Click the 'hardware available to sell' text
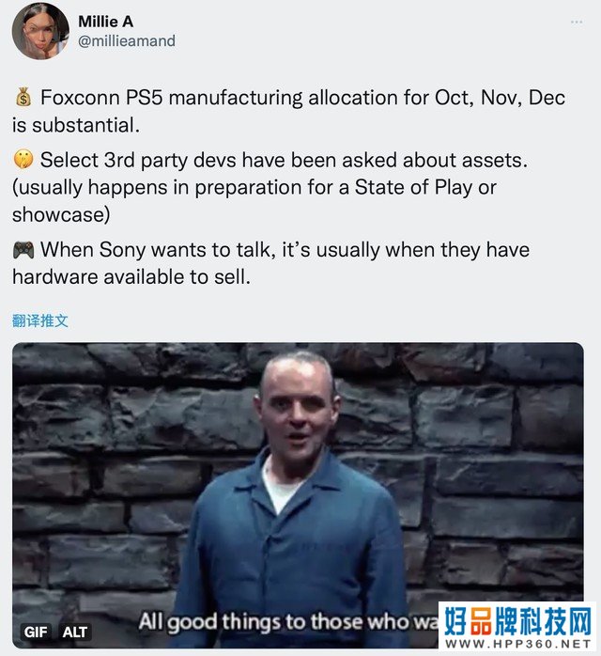The width and height of the screenshot is (601, 656). 131,277
